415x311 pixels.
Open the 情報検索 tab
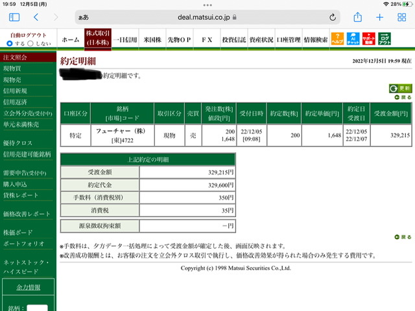[x=316, y=40]
